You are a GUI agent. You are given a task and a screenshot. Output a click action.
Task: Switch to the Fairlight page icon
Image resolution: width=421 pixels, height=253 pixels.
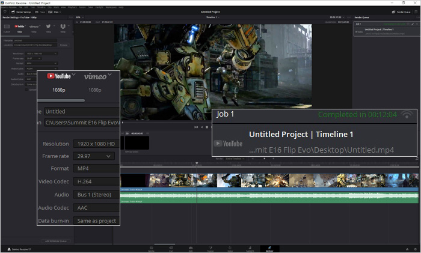point(250,248)
